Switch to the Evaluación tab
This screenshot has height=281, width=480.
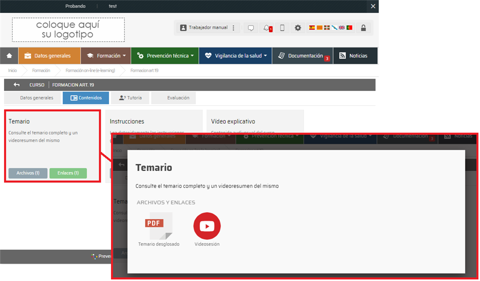(173, 98)
